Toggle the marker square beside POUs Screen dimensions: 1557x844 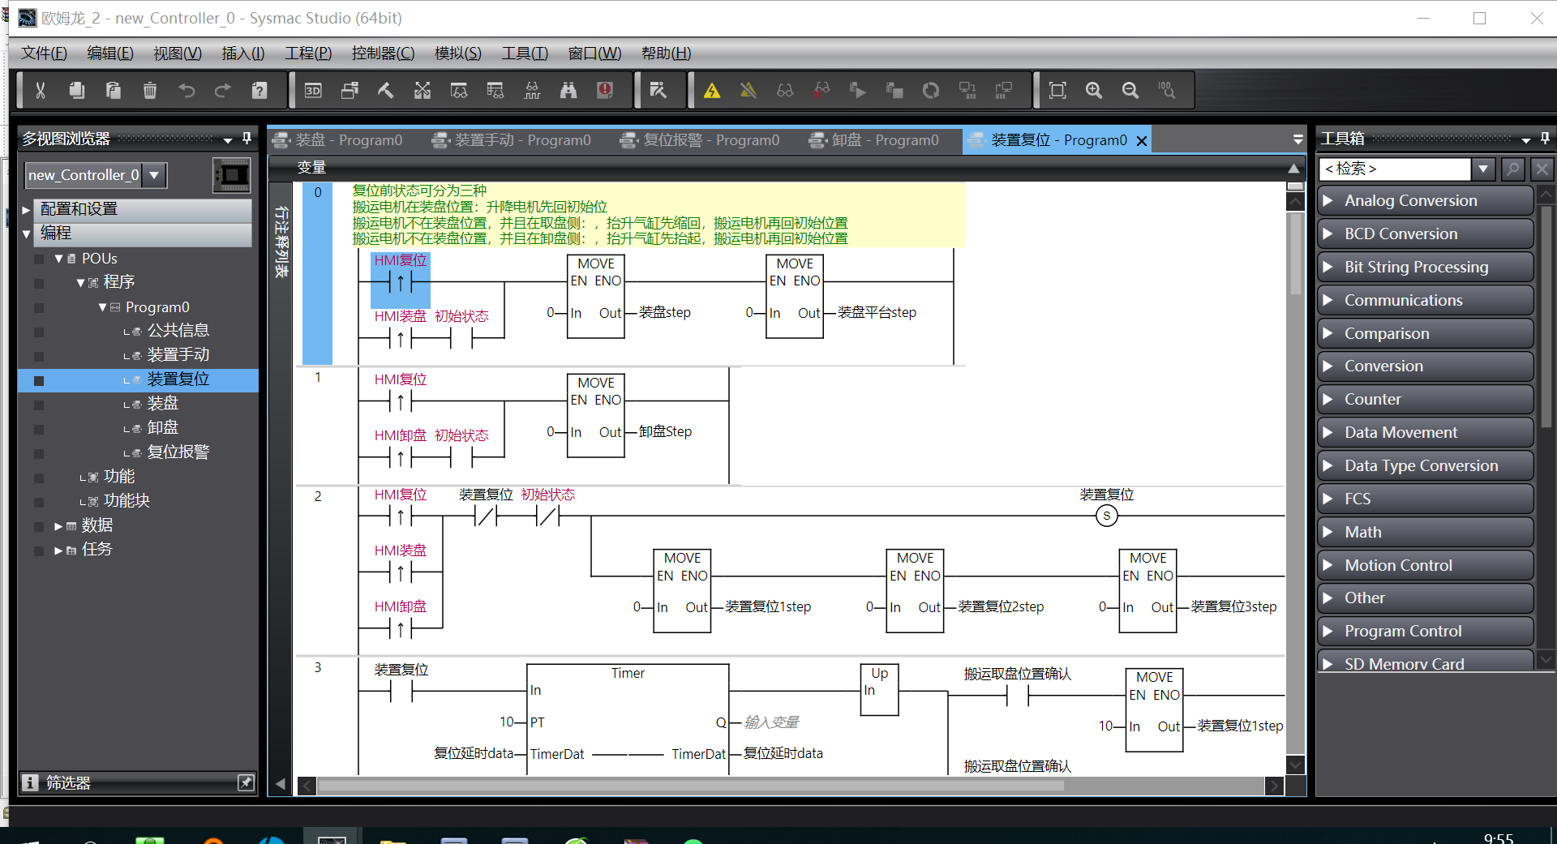(x=39, y=259)
